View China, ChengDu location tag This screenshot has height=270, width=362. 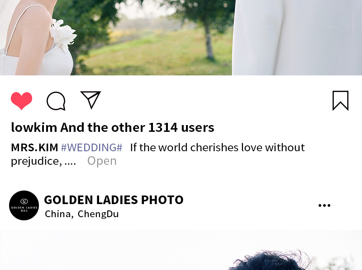coord(82,214)
